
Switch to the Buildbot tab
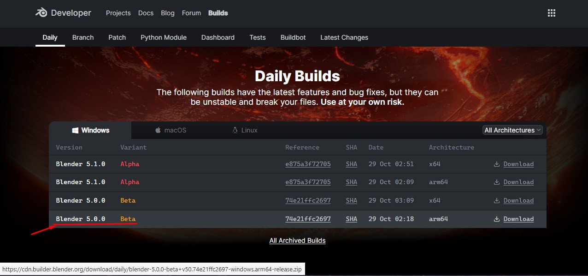[293, 37]
